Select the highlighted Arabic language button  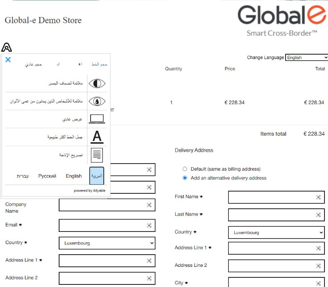pos(96,176)
